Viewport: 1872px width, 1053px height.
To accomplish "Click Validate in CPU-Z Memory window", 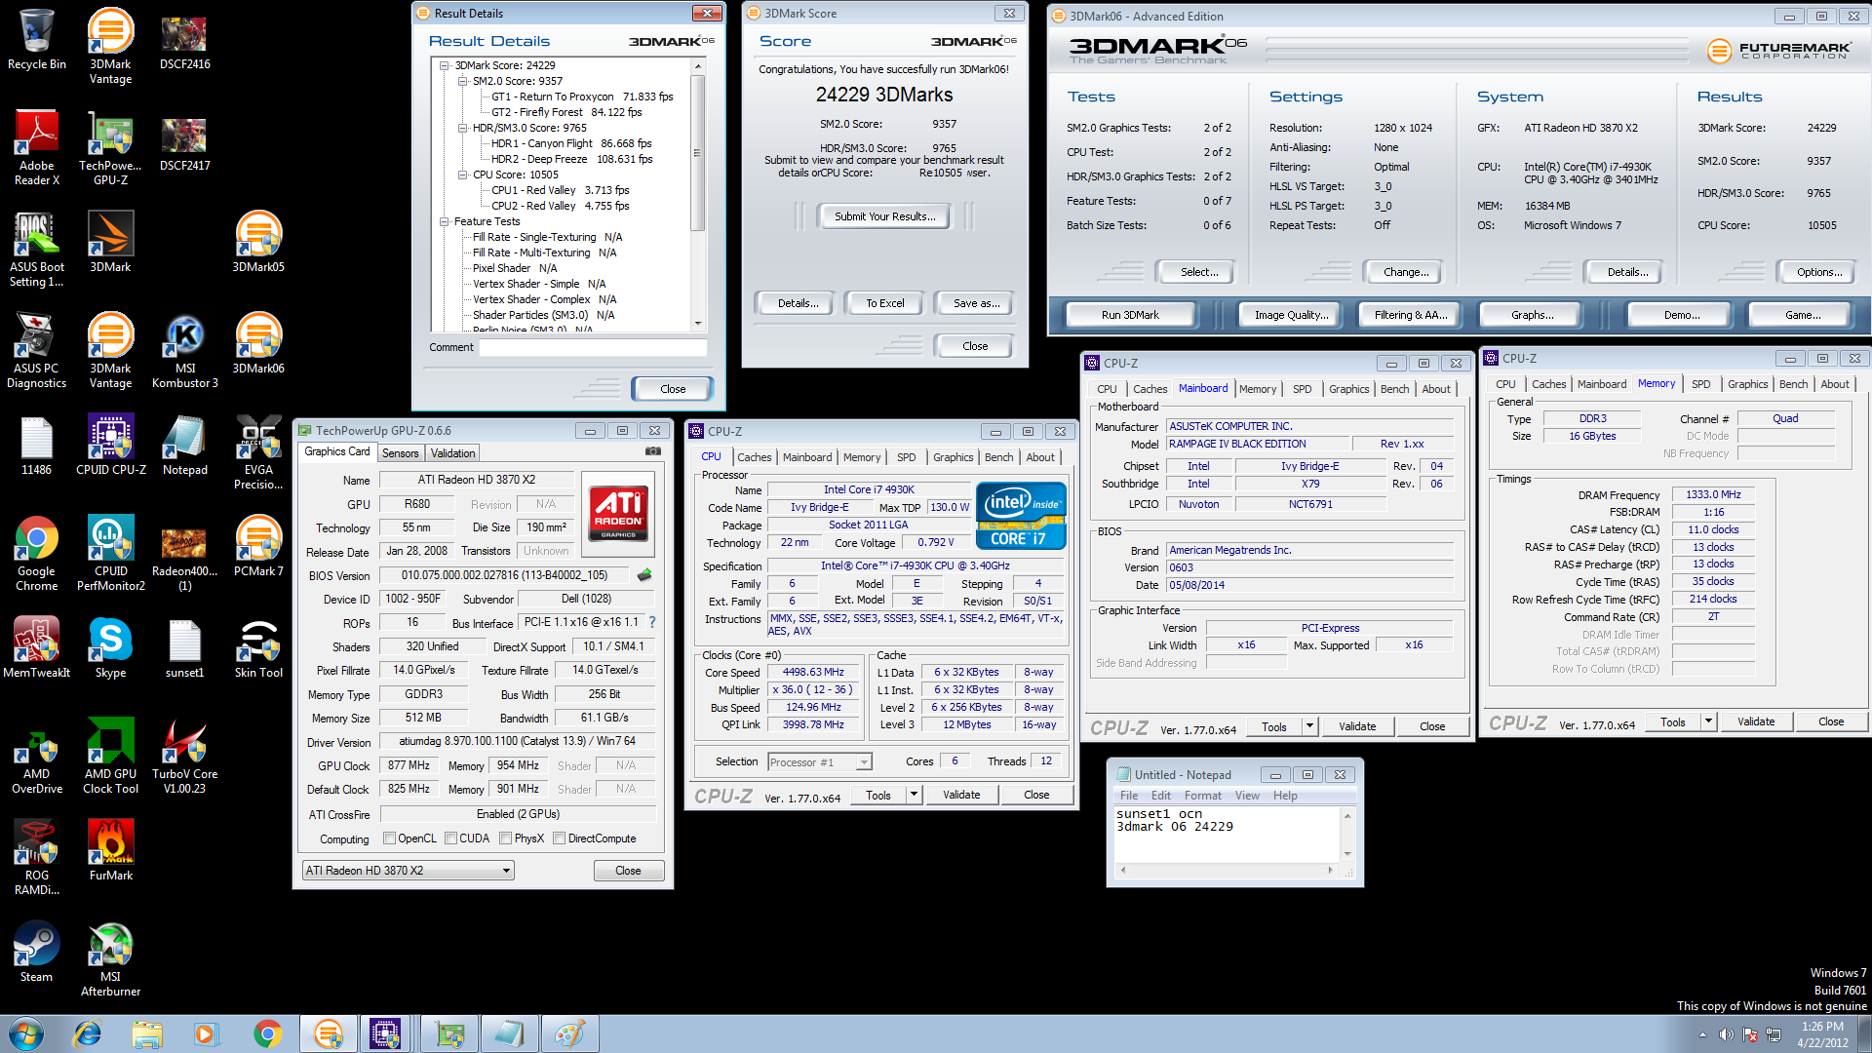I will [1755, 721].
